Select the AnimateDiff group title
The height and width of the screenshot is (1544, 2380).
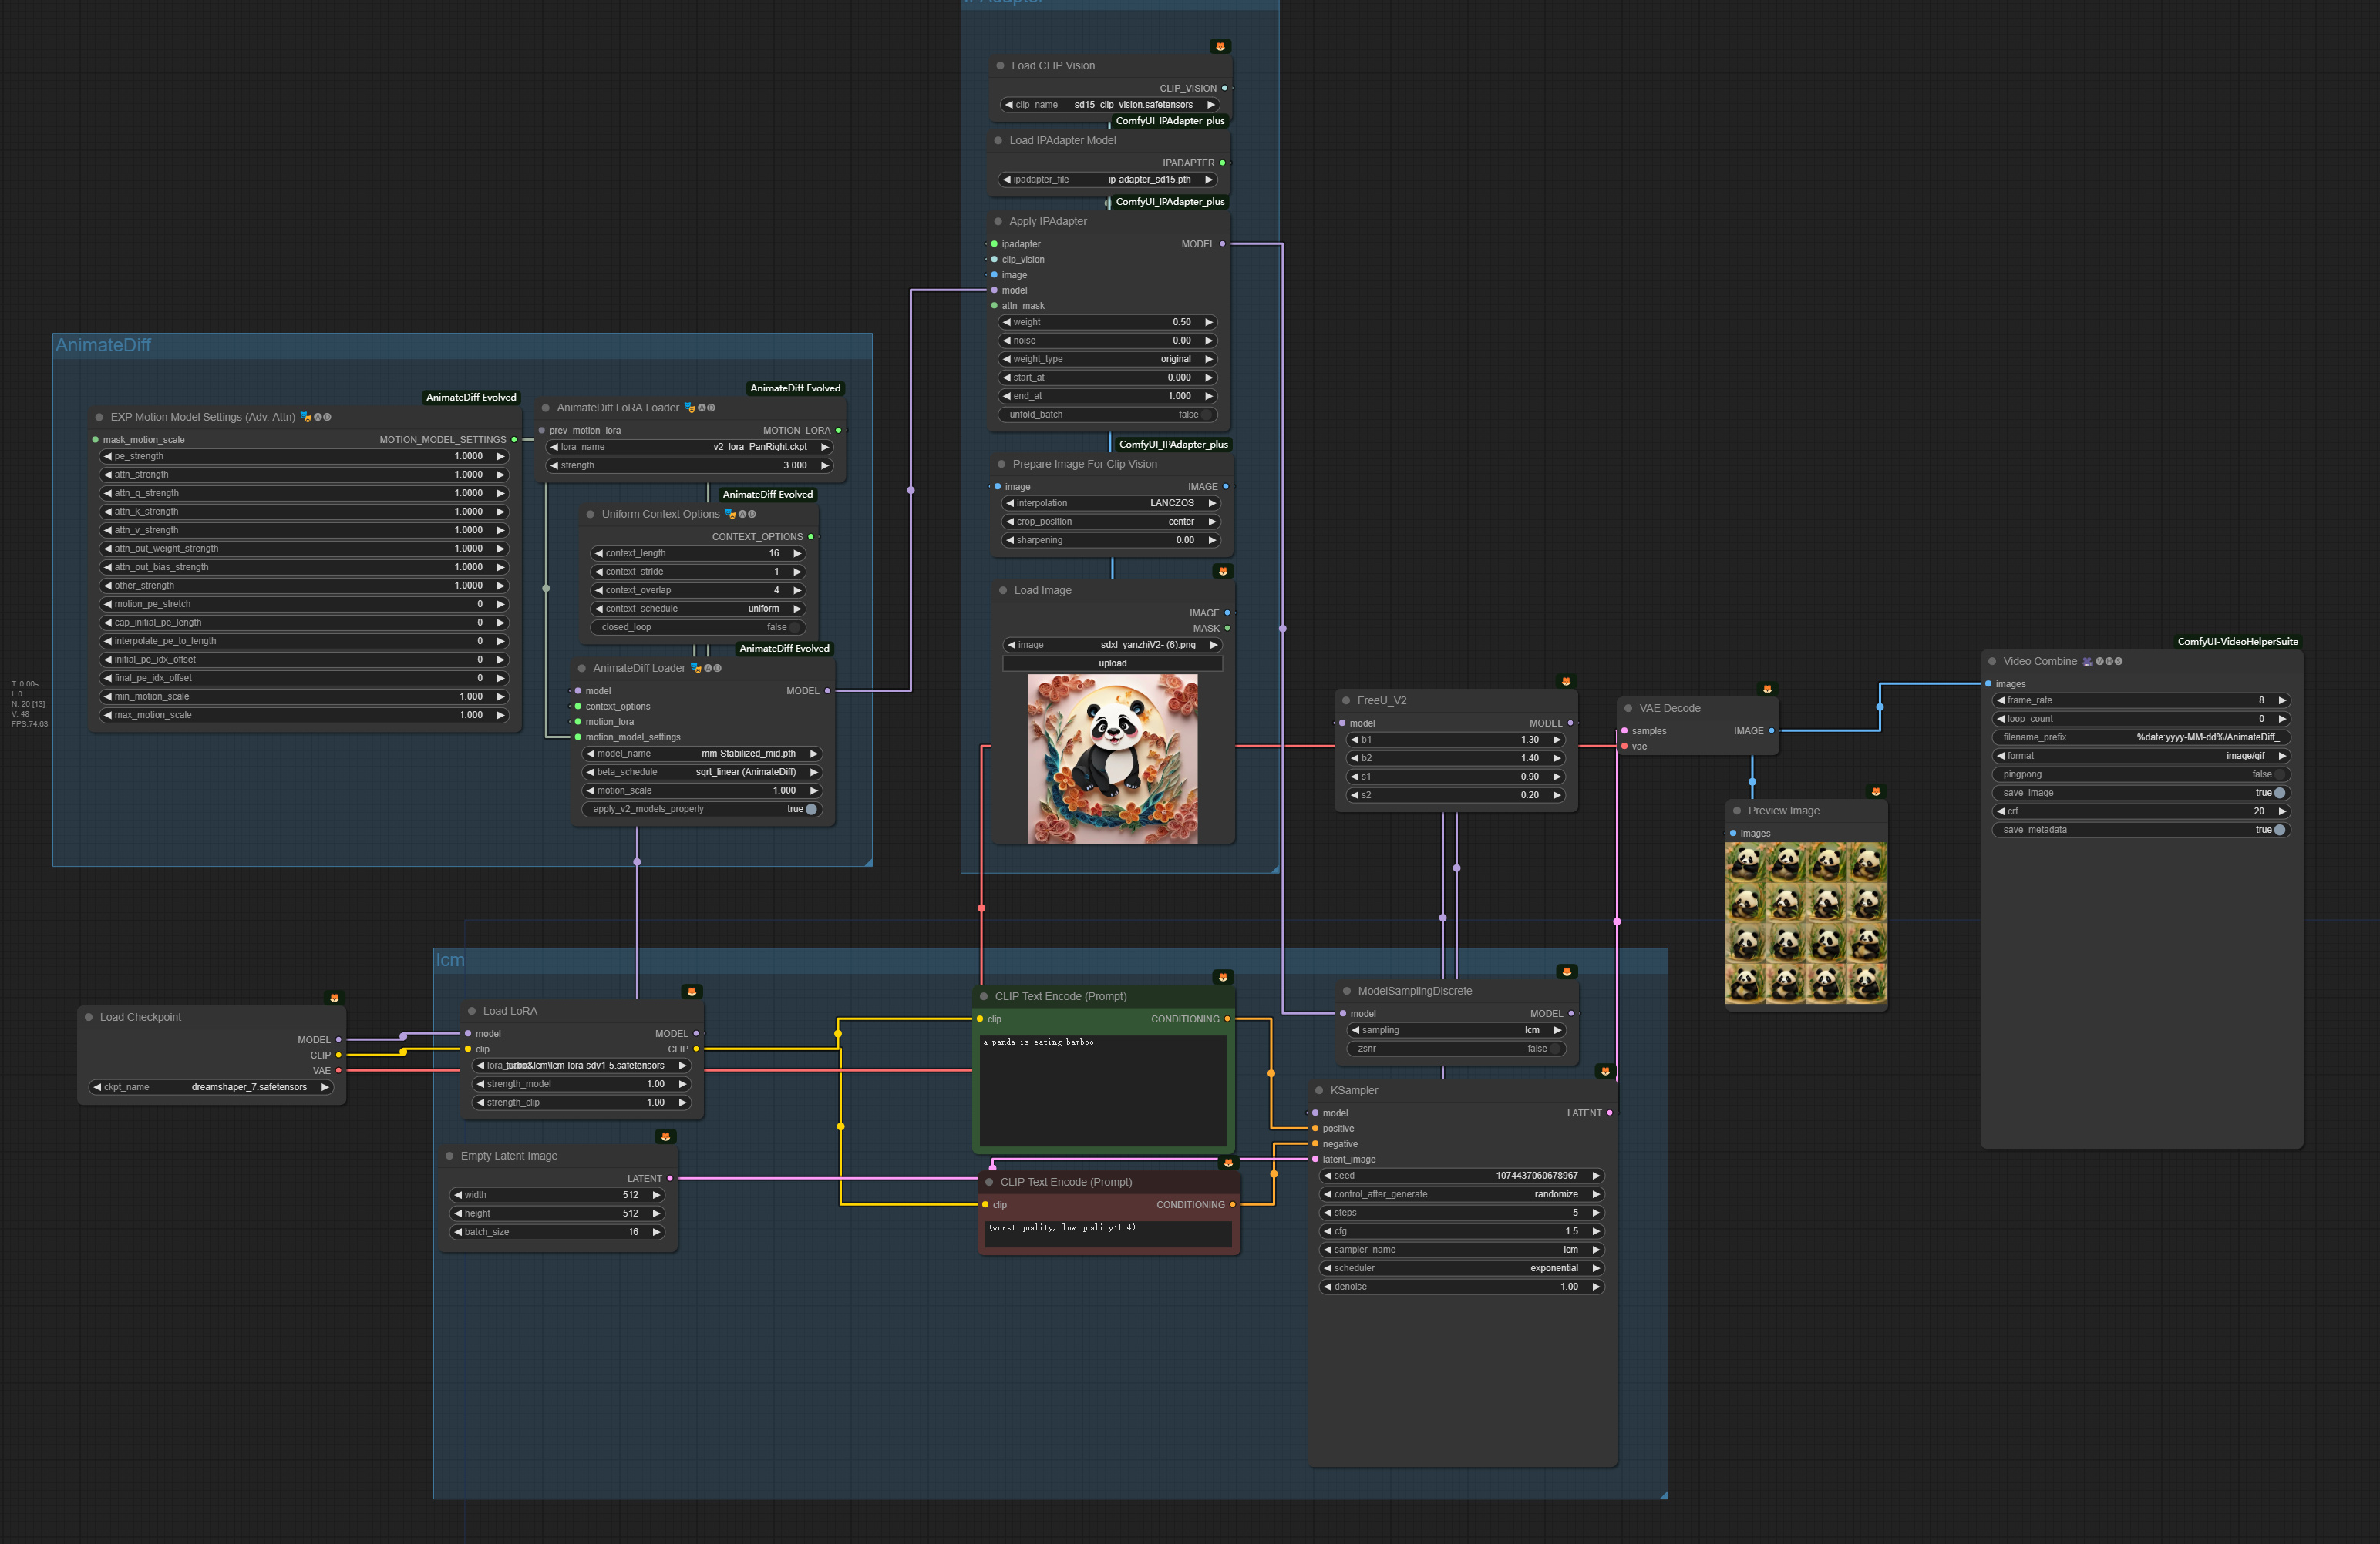[103, 344]
